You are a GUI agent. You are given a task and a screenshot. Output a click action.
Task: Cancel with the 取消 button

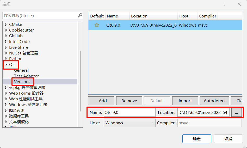[x=228, y=139]
